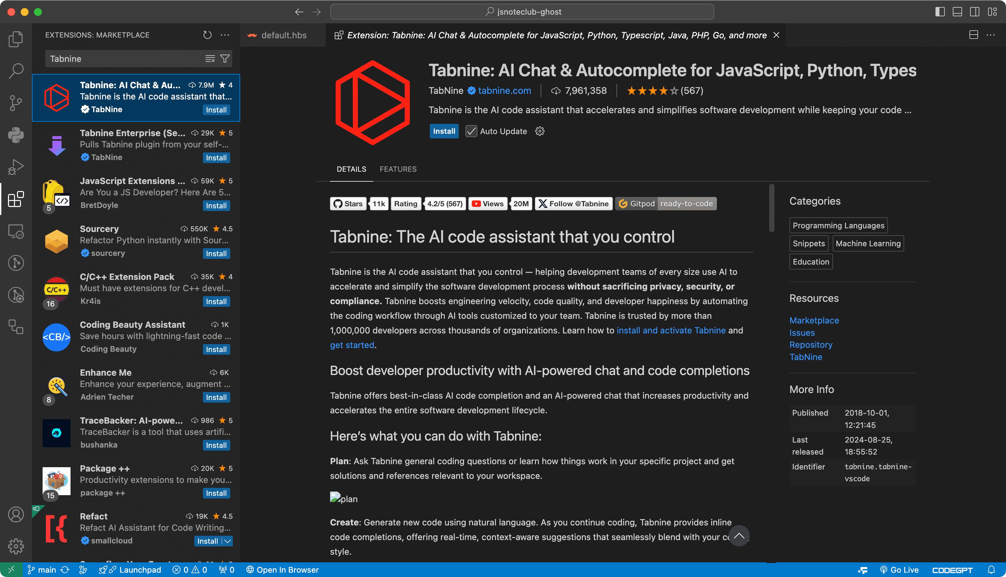This screenshot has width=1006, height=577.
Task: Toggle the Auto Update checkbox
Action: [x=471, y=131]
